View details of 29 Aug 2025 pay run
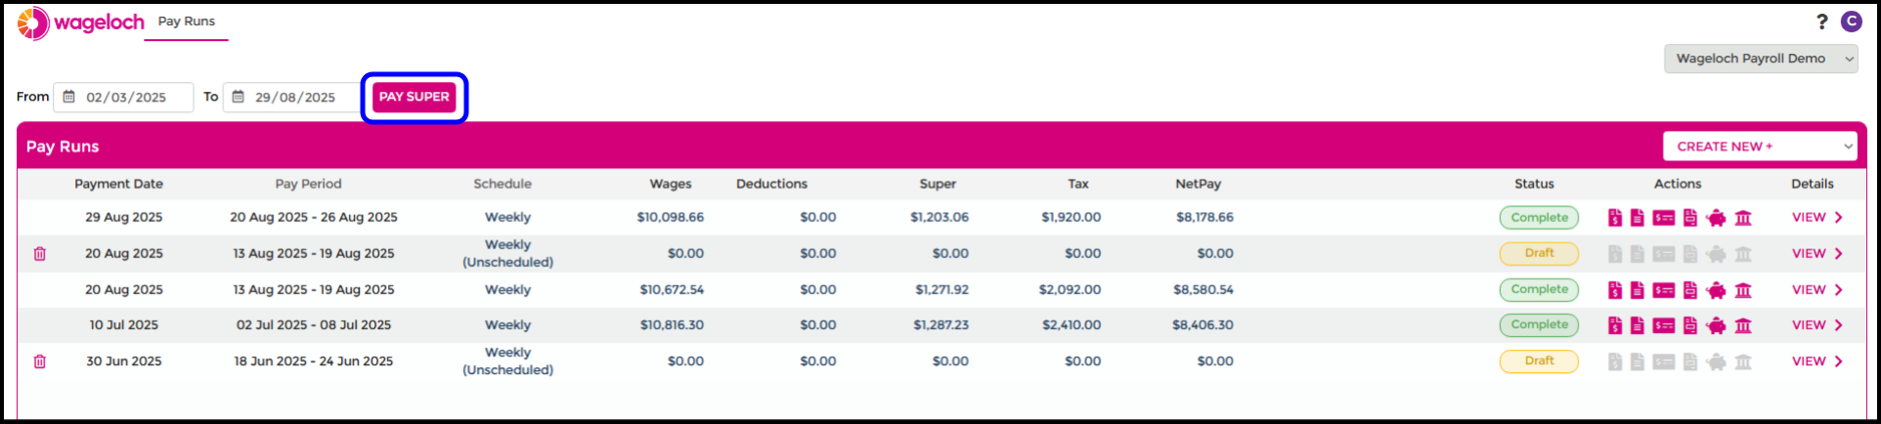 coord(1816,218)
